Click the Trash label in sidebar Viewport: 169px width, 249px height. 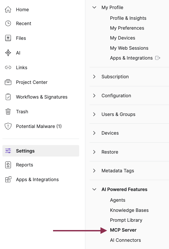(x=22, y=112)
